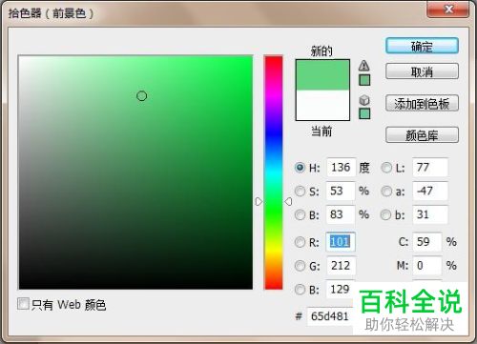The width and height of the screenshot is (477, 344).
Task: Select the B blue radio button
Action: 300,290
